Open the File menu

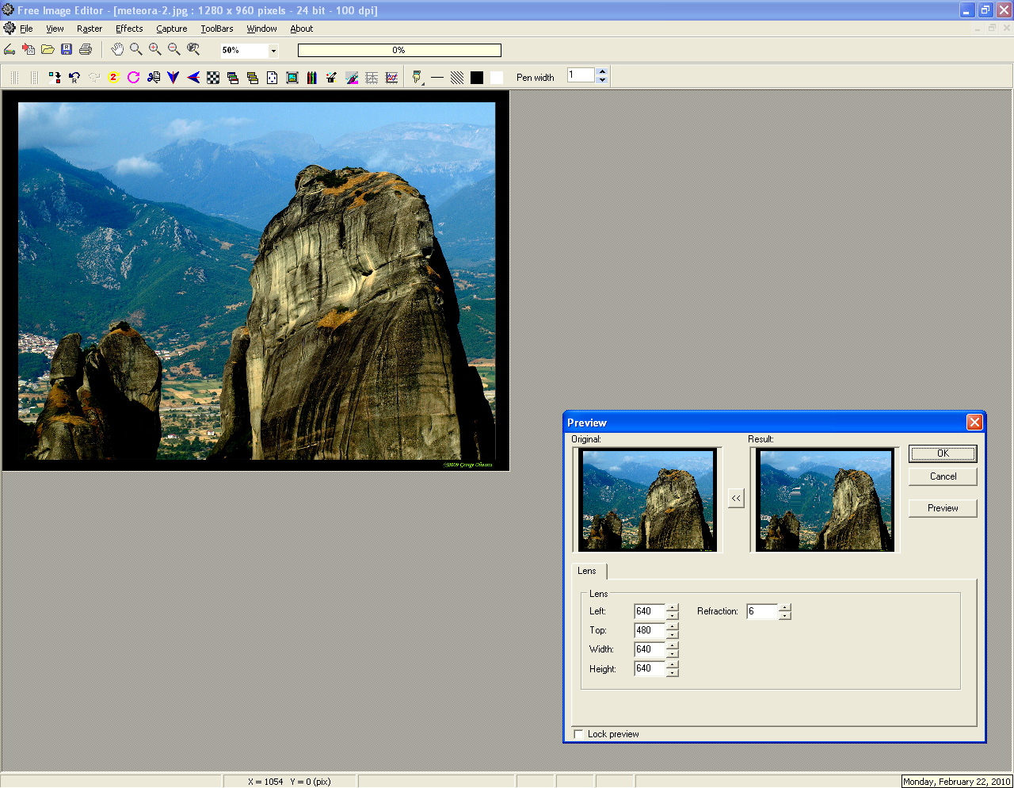tap(26, 29)
